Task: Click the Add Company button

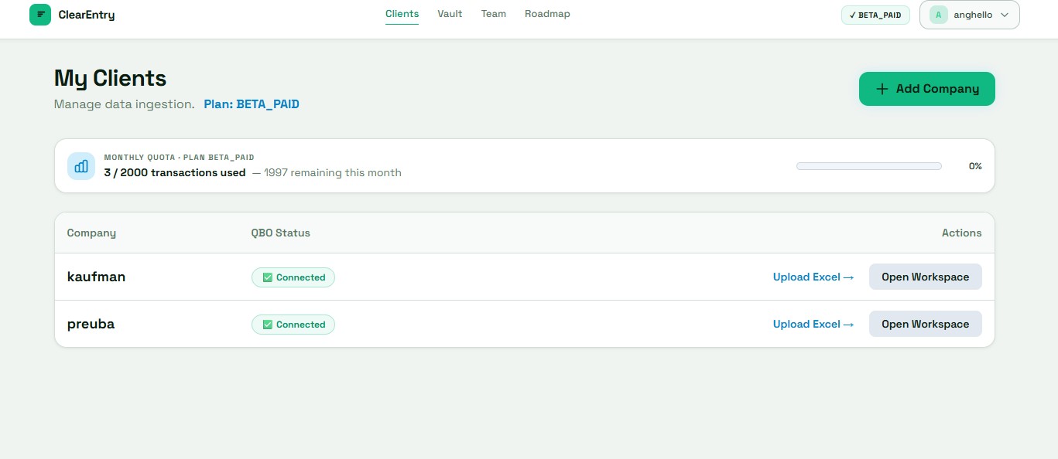Action: coord(926,89)
